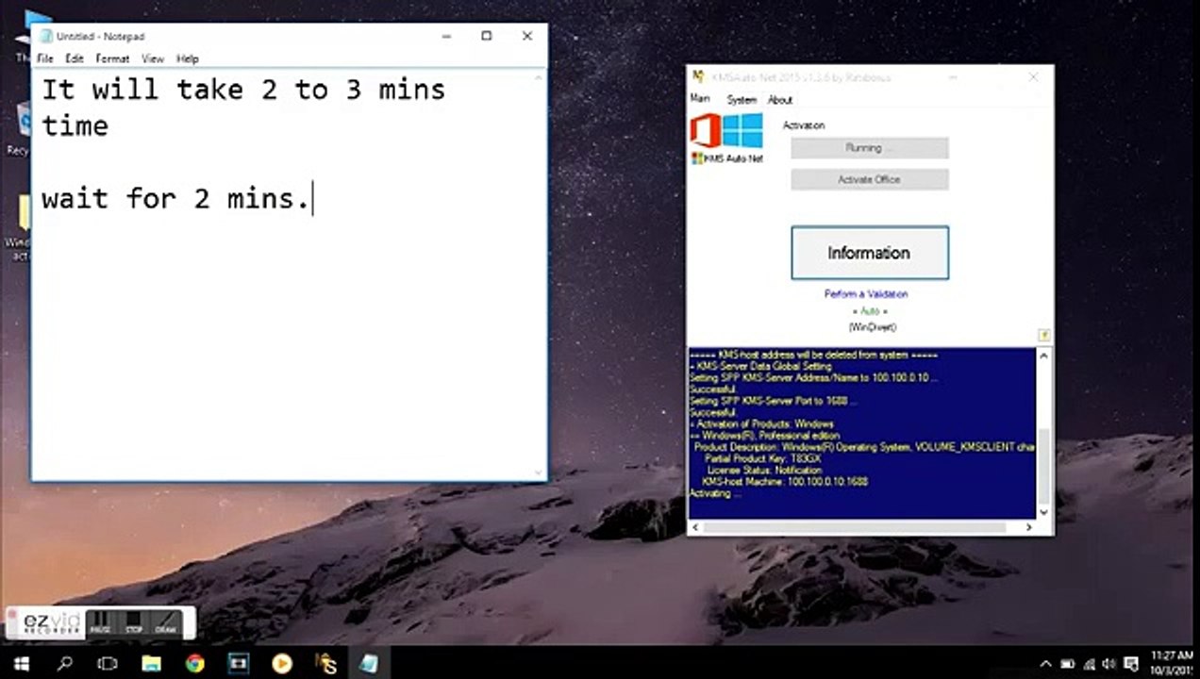The height and width of the screenshot is (679, 1200).
Task: Click the Activate Office button
Action: [870, 179]
